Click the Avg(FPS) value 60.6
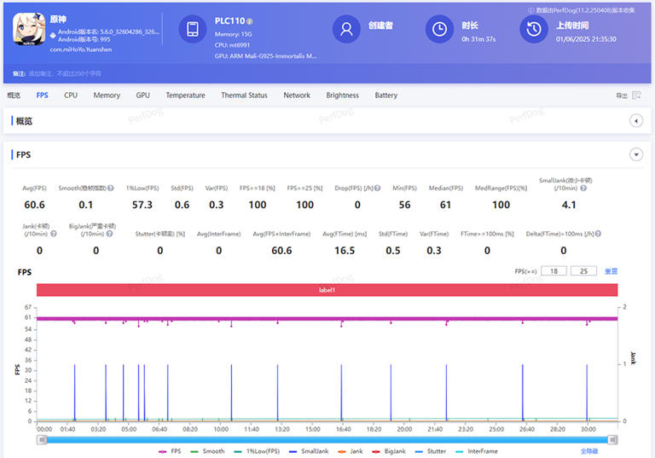The width and height of the screenshot is (655, 458). [x=34, y=205]
